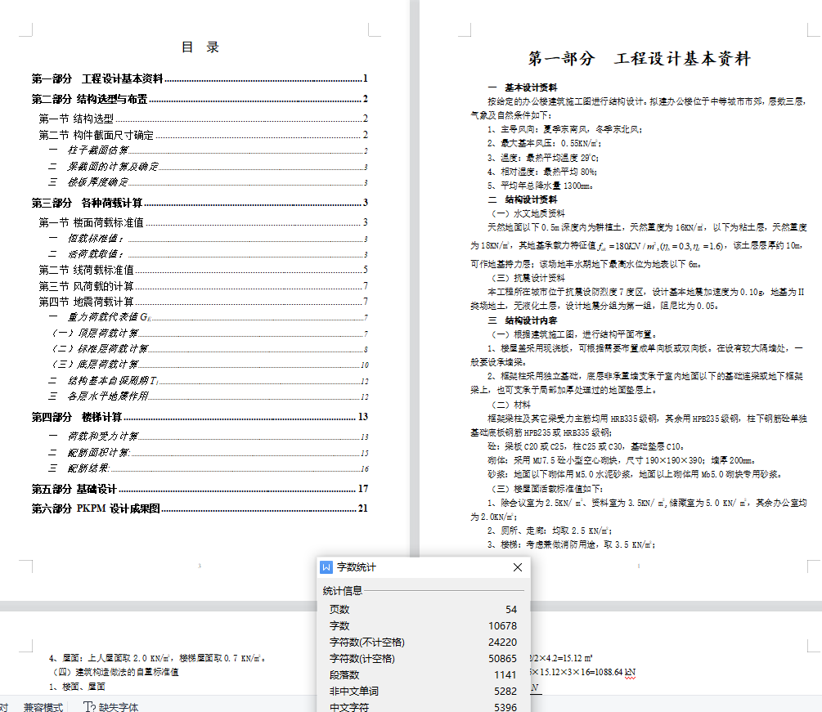Jump to 第二部分 结构选型与布置 in contents
The width and height of the screenshot is (822, 712).
coord(89,99)
